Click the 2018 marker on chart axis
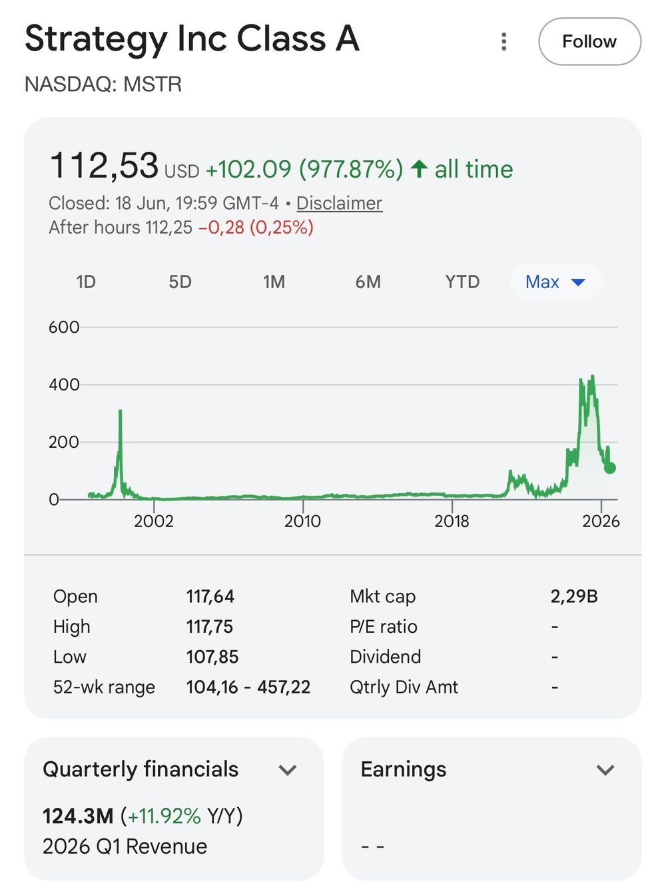 pyautogui.click(x=452, y=520)
